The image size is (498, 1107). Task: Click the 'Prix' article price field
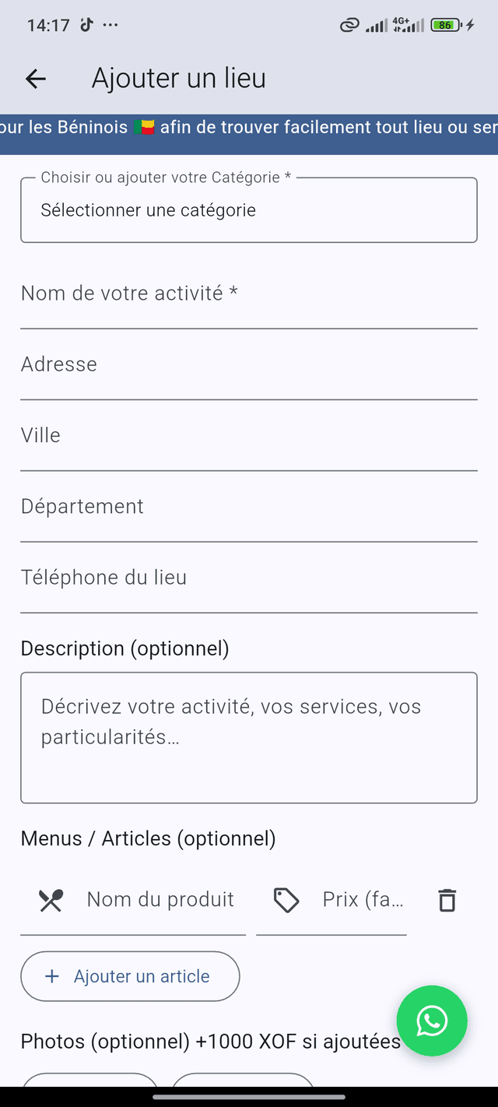coord(358,903)
